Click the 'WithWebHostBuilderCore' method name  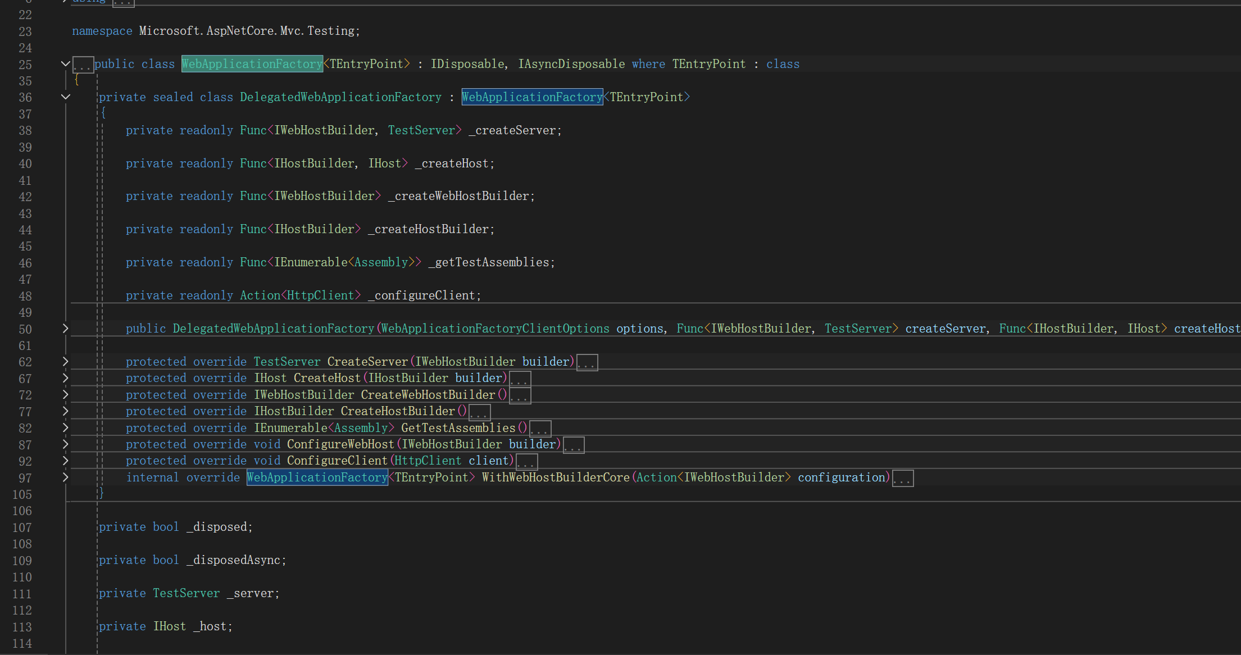coord(556,477)
